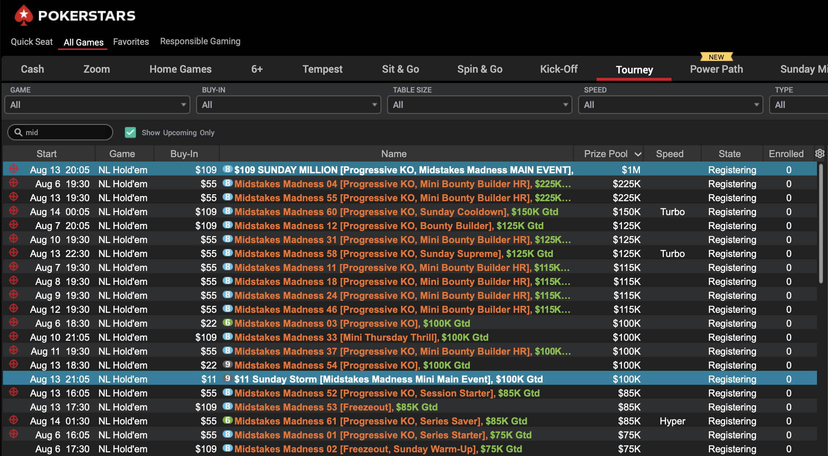Switch to the Spin & Go tab
Viewport: 828px width, 456px height.
tap(479, 69)
